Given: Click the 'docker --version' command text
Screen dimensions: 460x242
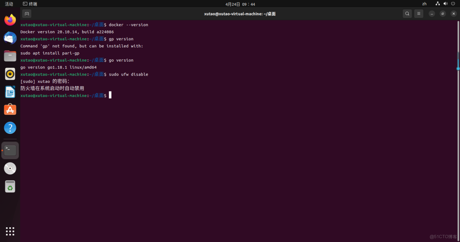Looking at the screenshot, I should (x=129, y=25).
